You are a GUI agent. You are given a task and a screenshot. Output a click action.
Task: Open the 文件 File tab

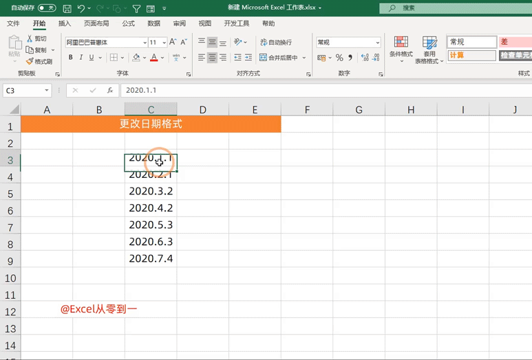13,23
